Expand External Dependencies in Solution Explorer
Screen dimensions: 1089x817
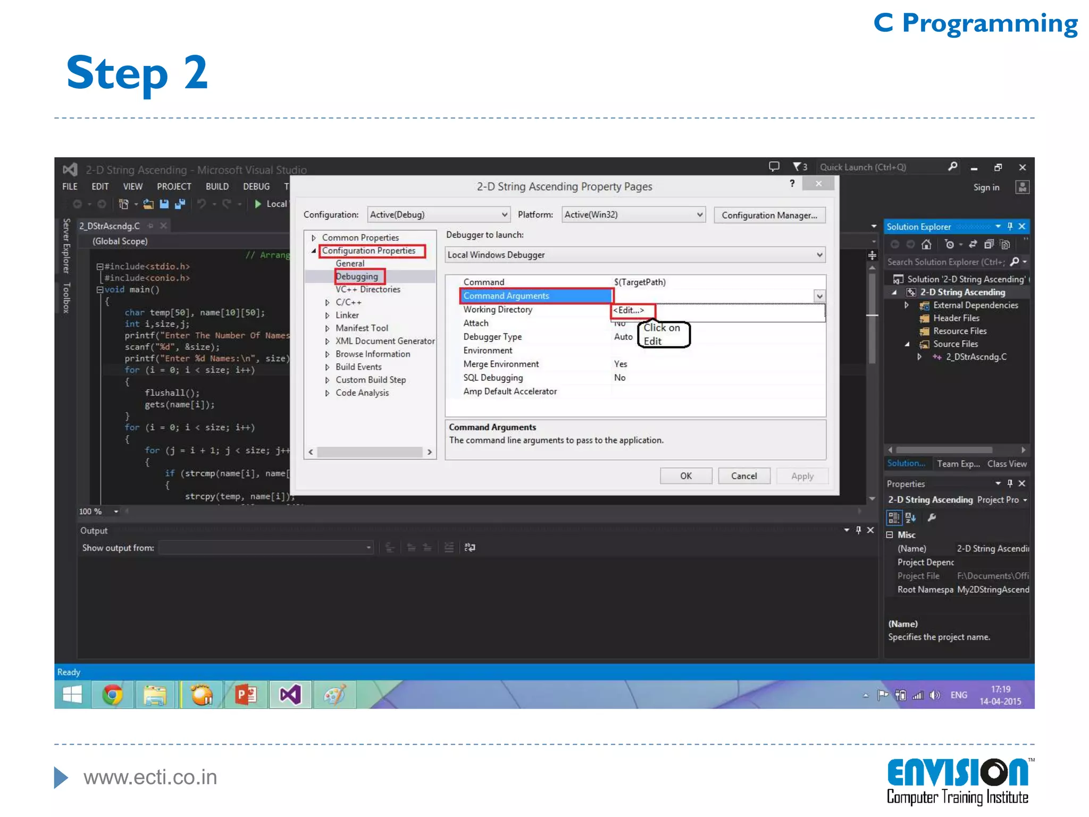point(907,305)
